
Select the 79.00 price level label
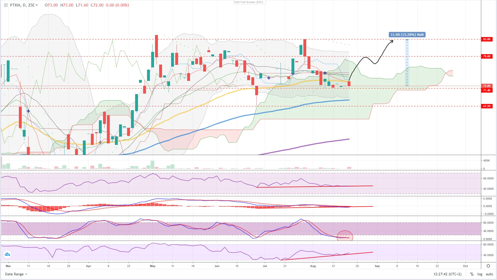pos(487,56)
